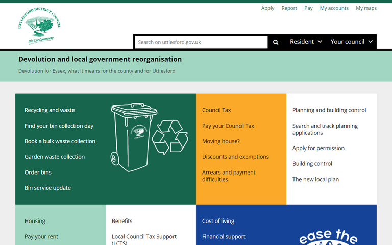The image size is (392, 245).
Task: Expand the Resident dropdown menu
Action: (306, 42)
